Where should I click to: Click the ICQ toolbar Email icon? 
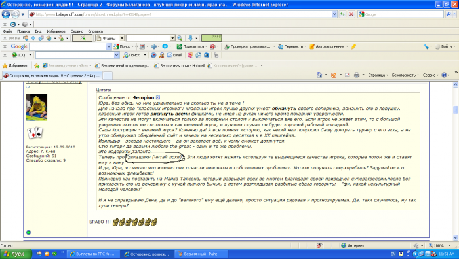click(x=174, y=55)
